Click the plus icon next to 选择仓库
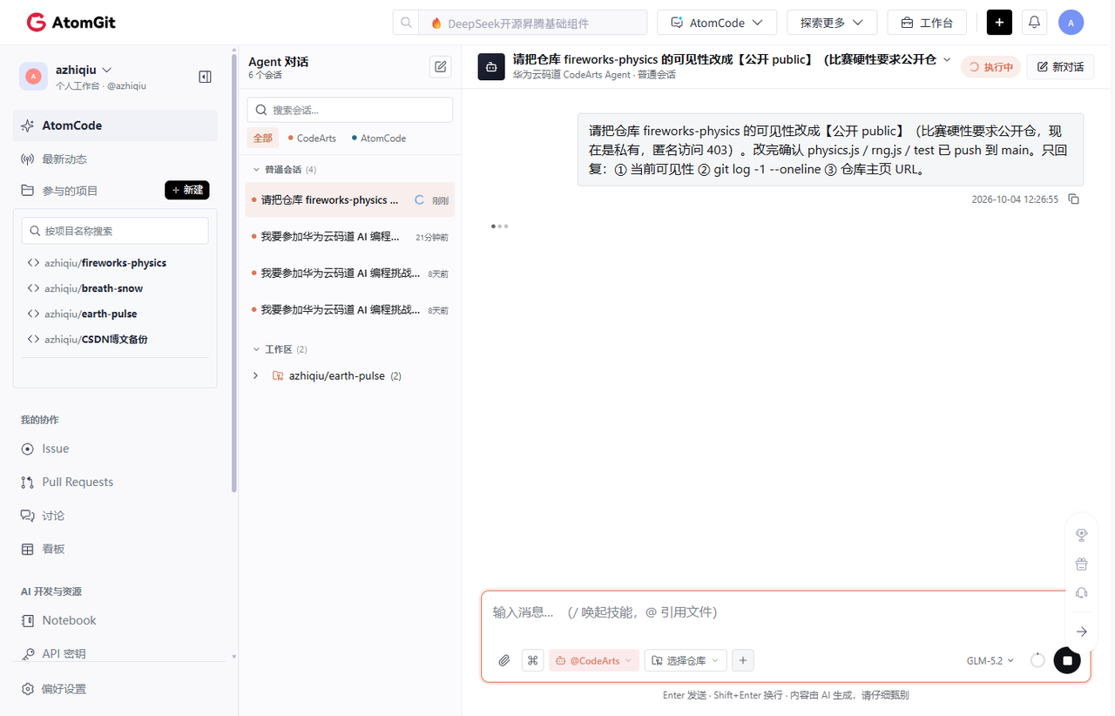The image size is (1115, 716). click(x=743, y=660)
